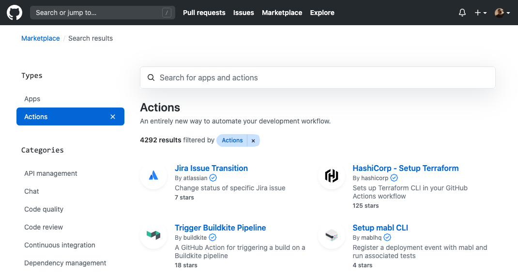Open Trigger Buildkite Pipeline action
This screenshot has width=518, height=277.
point(220,228)
